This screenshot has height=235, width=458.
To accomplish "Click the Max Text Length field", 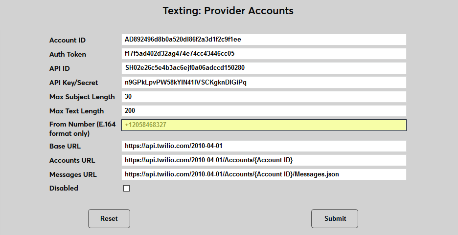I will 264,111.
